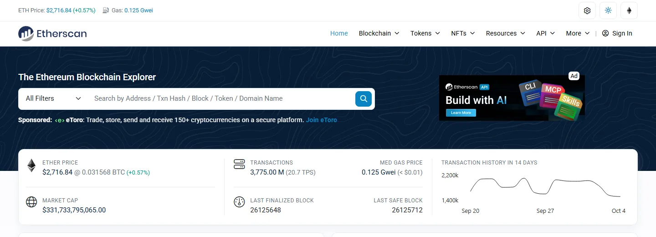Click the 0.125 Gwei median gas price in the stats card
The width and height of the screenshot is (656, 237).
[x=379, y=172]
